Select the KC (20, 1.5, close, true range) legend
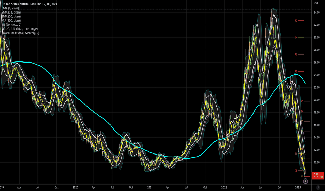 [x=20, y=29]
